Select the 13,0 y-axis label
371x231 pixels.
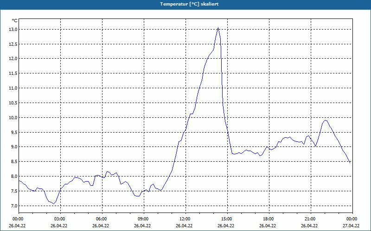[x=13, y=30]
